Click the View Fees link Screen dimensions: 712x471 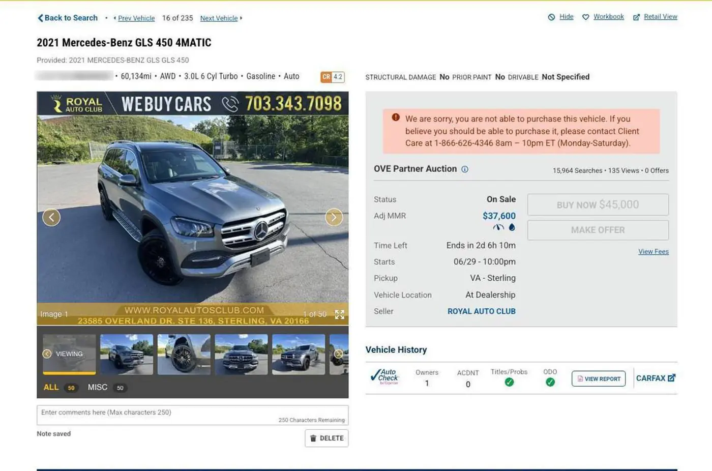click(654, 252)
